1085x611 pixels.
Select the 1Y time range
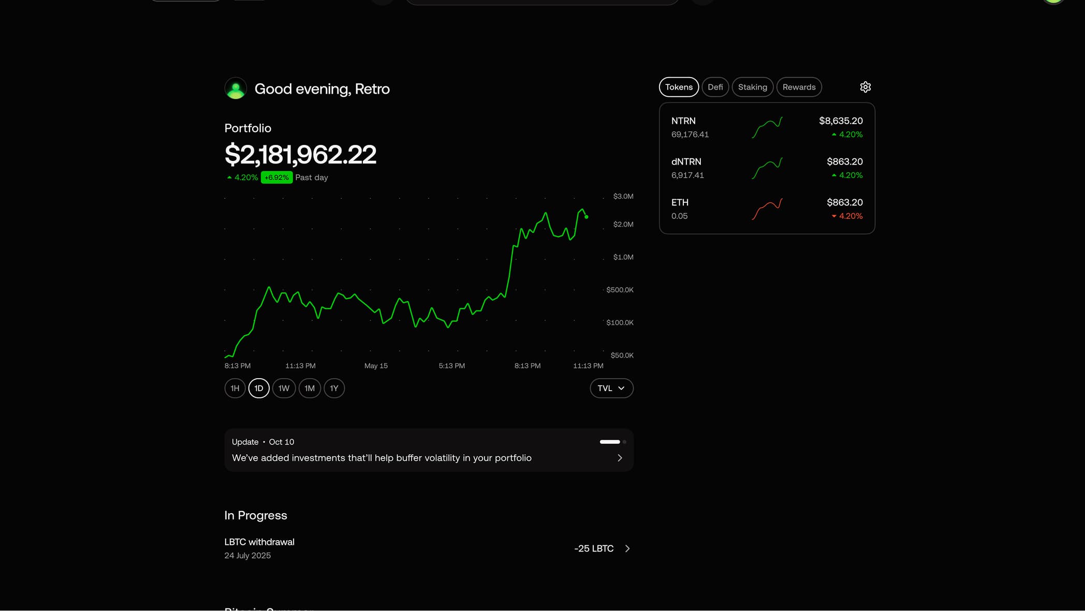click(x=334, y=388)
